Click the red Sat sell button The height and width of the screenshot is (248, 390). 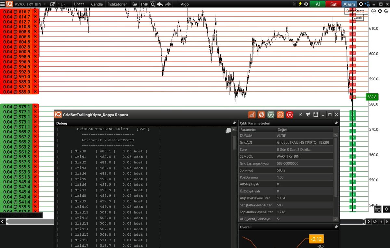pyautogui.click(x=333, y=4)
